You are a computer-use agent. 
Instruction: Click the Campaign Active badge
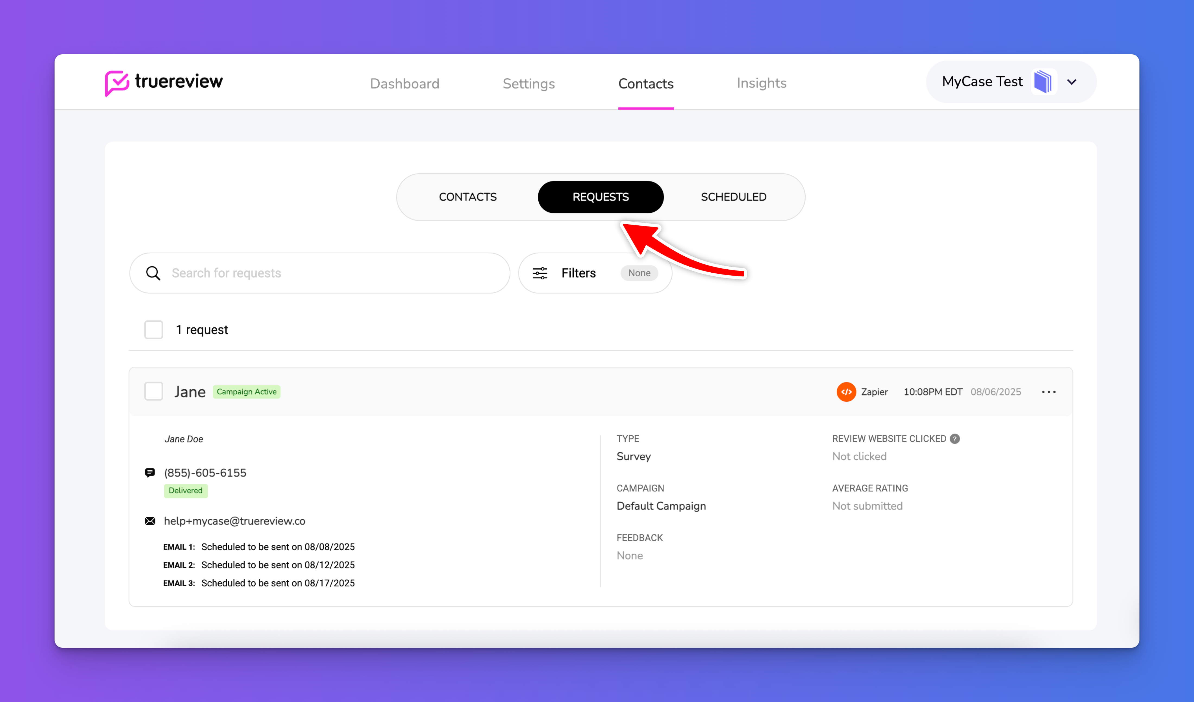(x=246, y=392)
